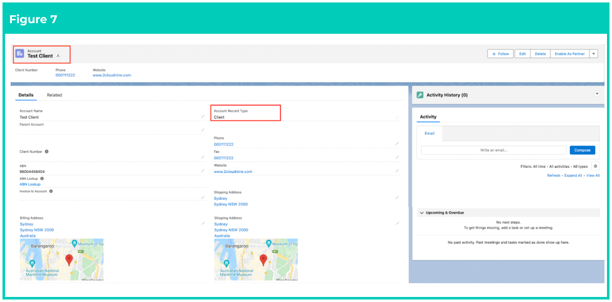
Task: Click the Activity History (0) heading
Action: click(x=447, y=95)
